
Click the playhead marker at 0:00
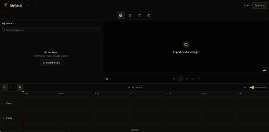click(23, 92)
